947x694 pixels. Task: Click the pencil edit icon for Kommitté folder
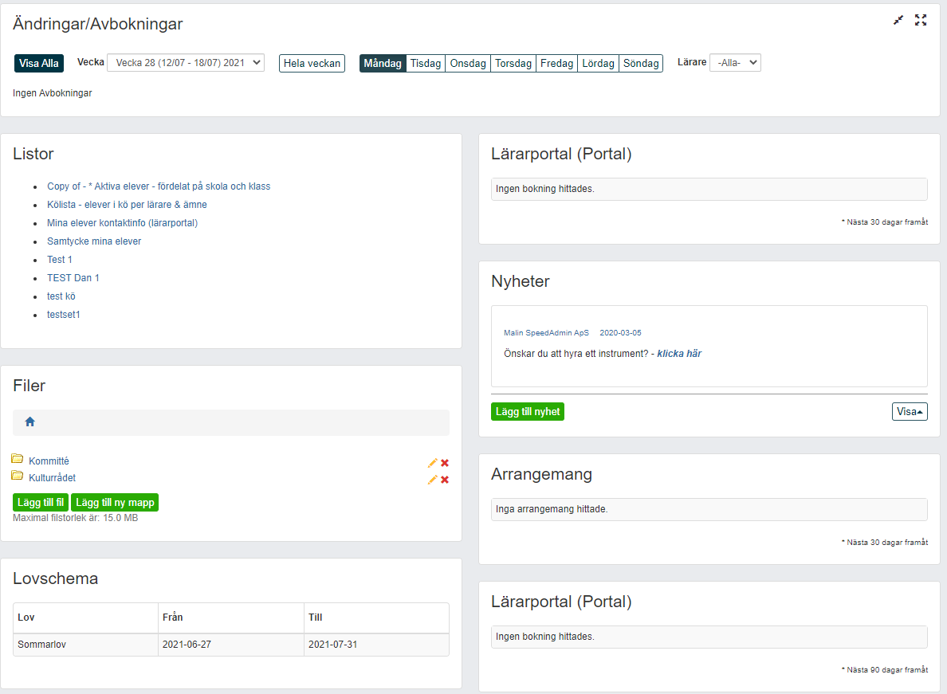[x=433, y=463]
